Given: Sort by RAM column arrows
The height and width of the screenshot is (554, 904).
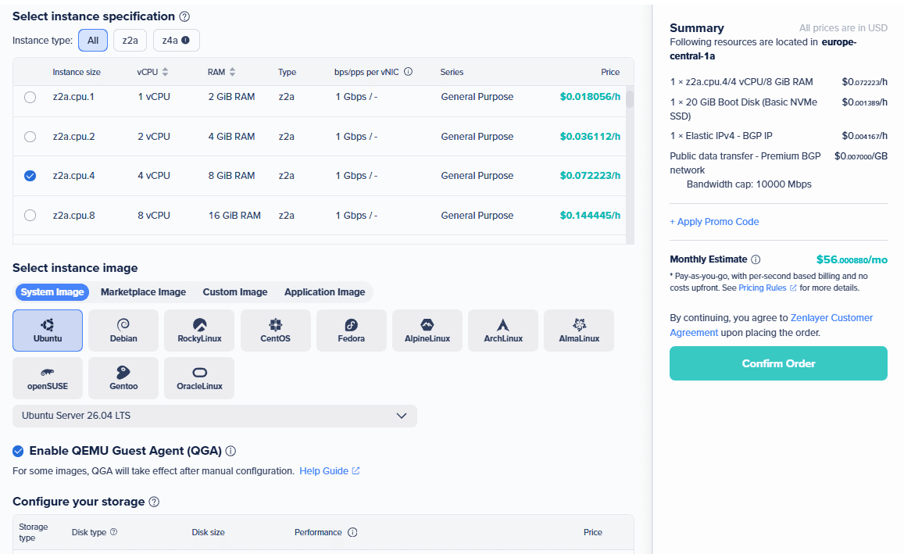Looking at the screenshot, I should pos(232,72).
